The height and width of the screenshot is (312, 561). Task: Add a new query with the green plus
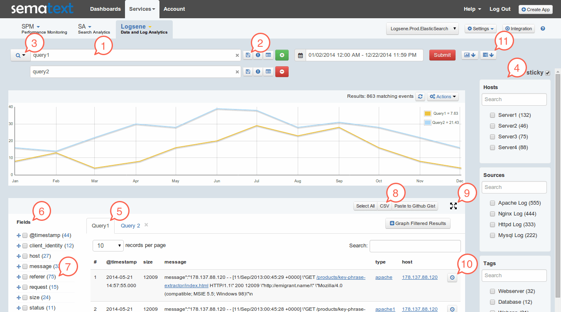click(282, 55)
